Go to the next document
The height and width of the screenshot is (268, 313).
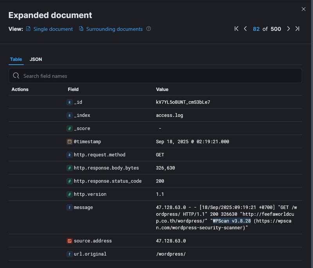288,29
